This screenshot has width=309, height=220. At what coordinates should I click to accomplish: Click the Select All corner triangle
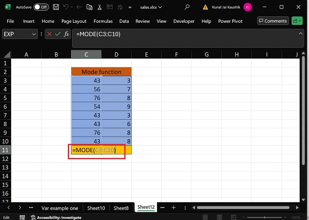pos(7,54)
